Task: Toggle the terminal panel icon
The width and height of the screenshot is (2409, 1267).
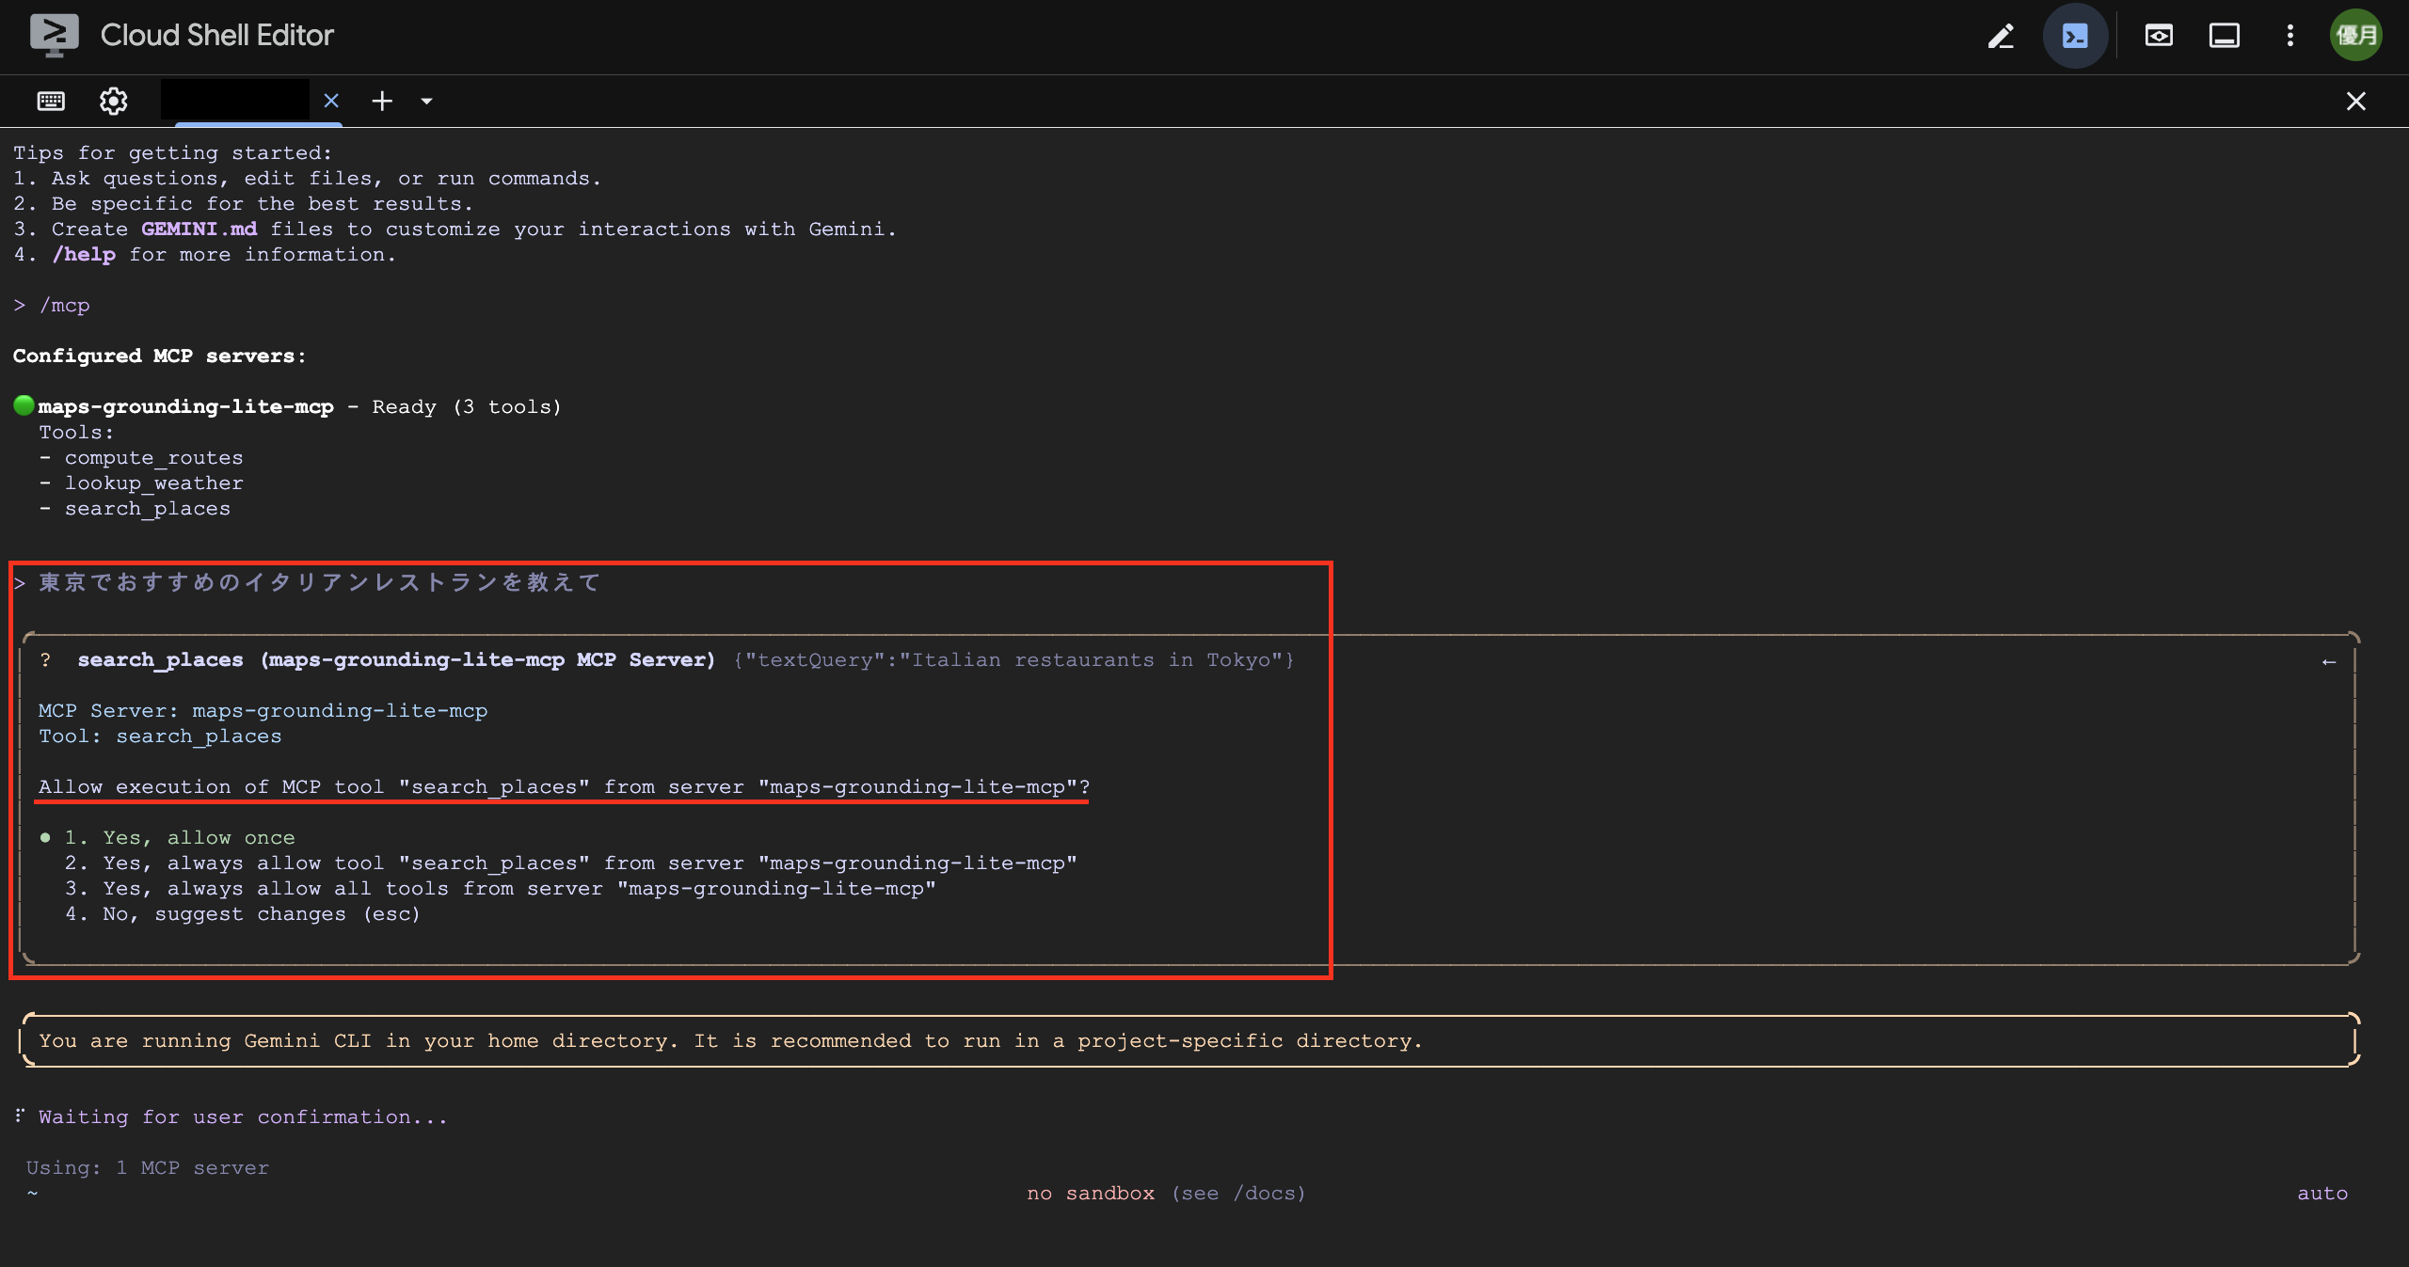Action: pos(2075,36)
